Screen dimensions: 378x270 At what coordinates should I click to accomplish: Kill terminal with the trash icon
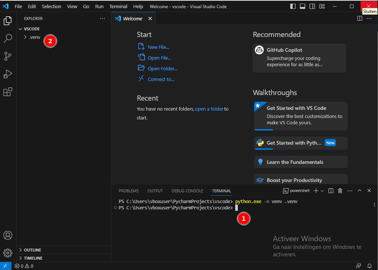coord(340,191)
